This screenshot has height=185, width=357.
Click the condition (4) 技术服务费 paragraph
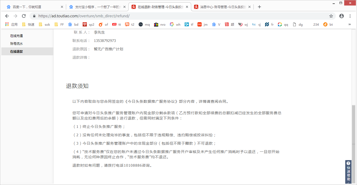176,154
